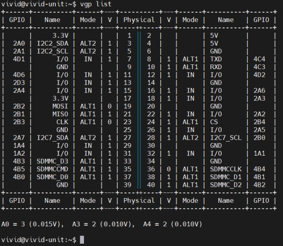Click the 'Physical' header in top row
Image resolution: width=283 pixels, height=246 pixels.
(139, 20)
